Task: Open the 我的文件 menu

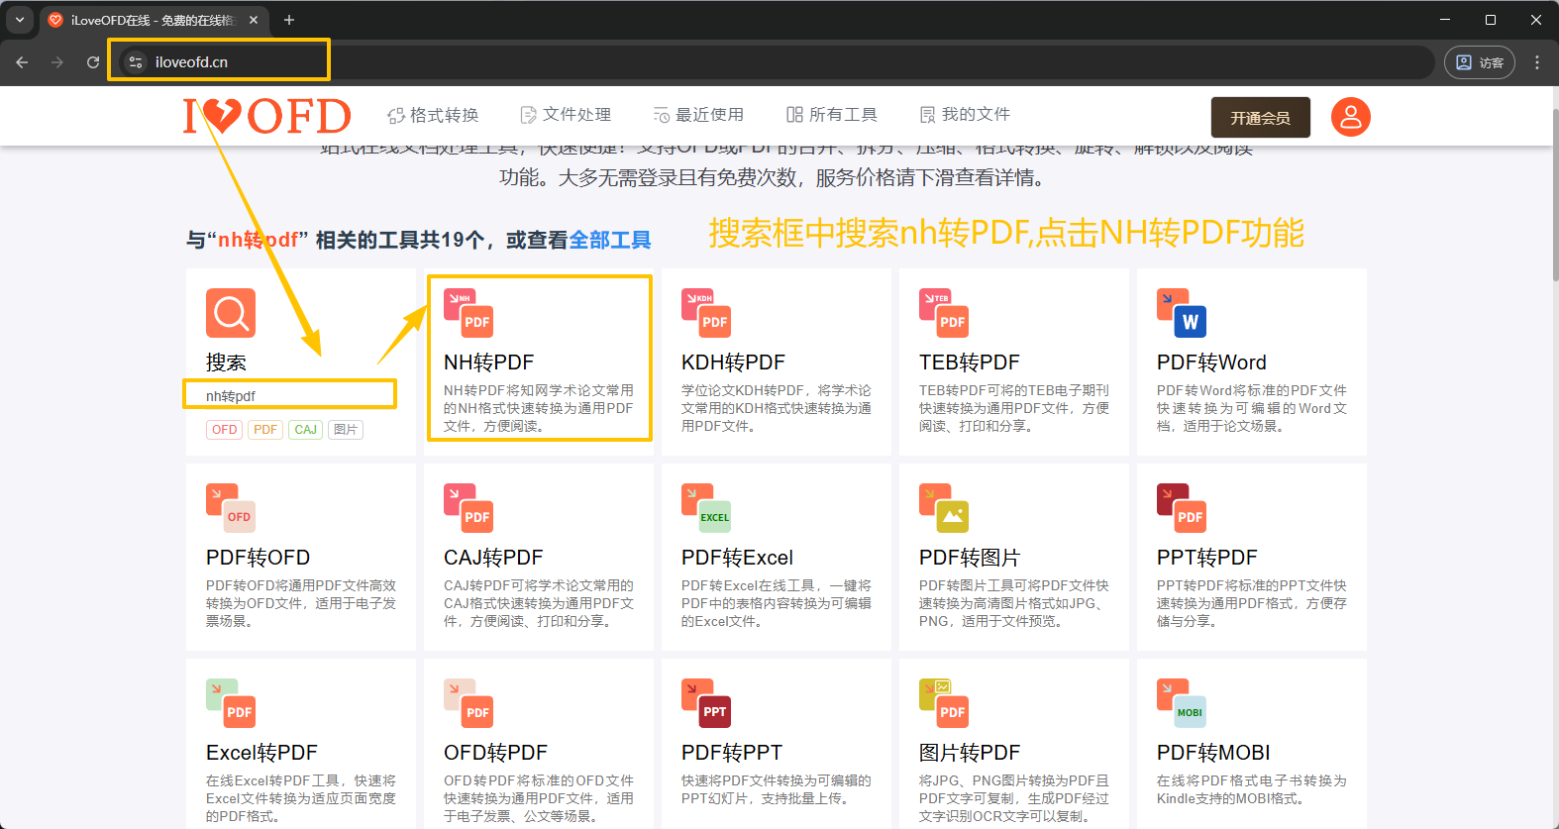Action: 965,115
